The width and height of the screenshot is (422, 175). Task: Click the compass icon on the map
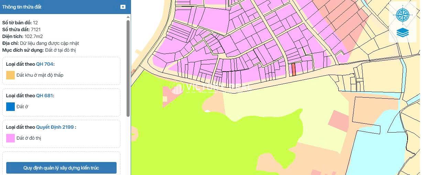(x=402, y=14)
